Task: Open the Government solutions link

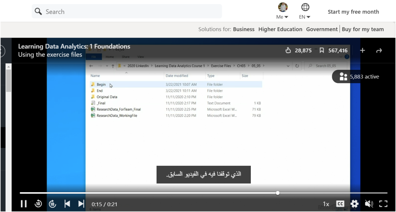Action: point(322,29)
